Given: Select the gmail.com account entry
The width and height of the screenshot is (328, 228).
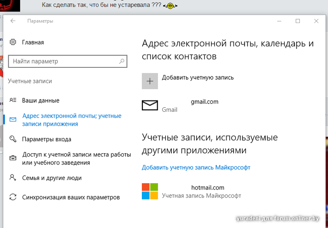Looking at the screenshot, I should click(x=180, y=106).
